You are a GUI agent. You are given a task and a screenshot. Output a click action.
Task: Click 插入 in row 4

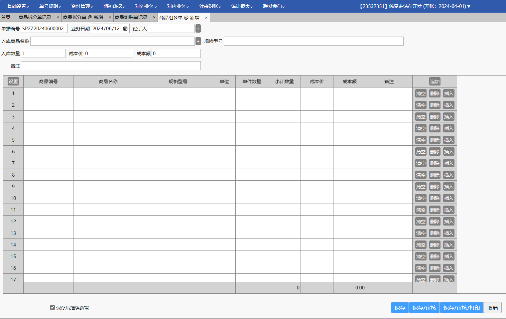(448, 128)
